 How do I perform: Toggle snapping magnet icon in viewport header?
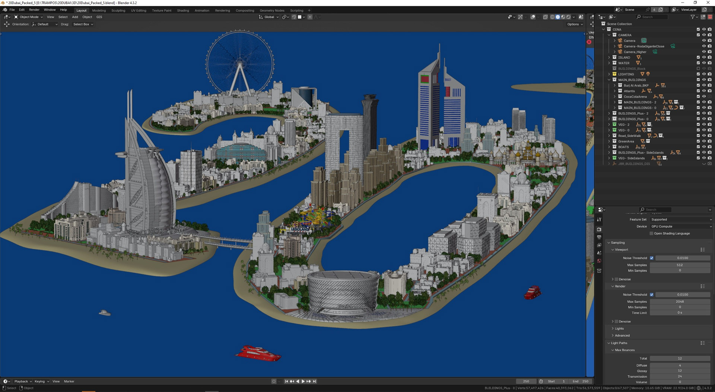pyautogui.click(x=294, y=17)
